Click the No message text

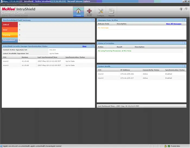pos(103,28)
